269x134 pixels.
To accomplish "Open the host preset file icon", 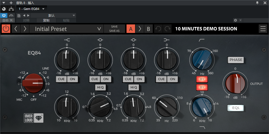I will point(19,16).
